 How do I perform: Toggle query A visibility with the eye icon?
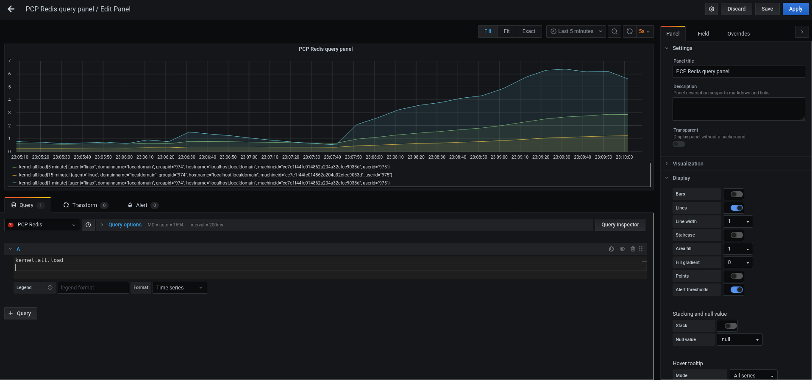pyautogui.click(x=622, y=249)
